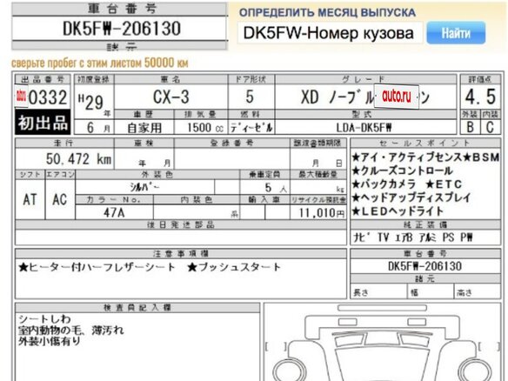Click the 初出品 black label
The height and width of the screenshot is (381, 508).
tap(43, 122)
